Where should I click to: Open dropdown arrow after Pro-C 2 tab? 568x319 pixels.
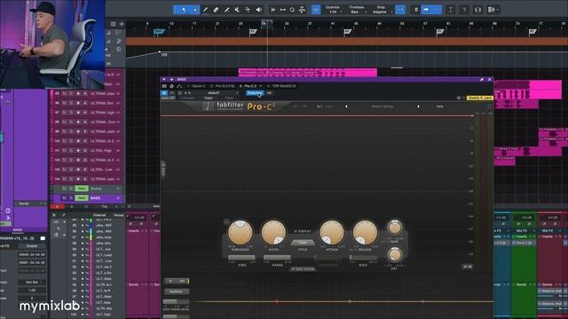260,86
